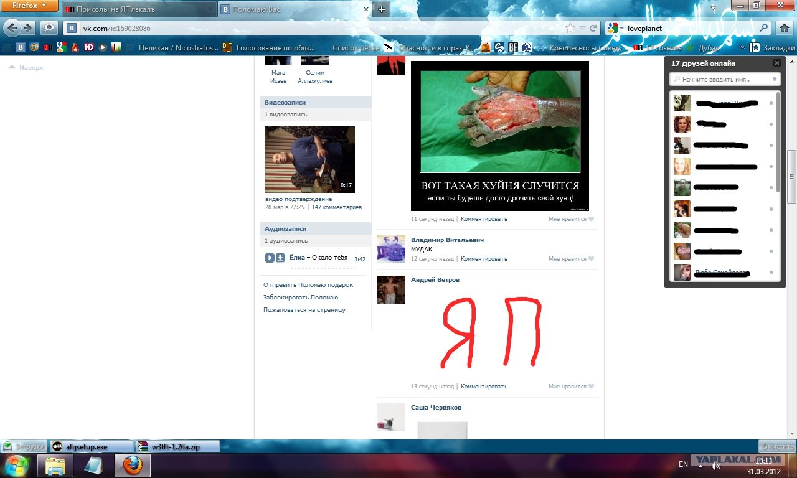Click the Firefox taskbar icon
The image size is (797, 478).
pos(133,465)
